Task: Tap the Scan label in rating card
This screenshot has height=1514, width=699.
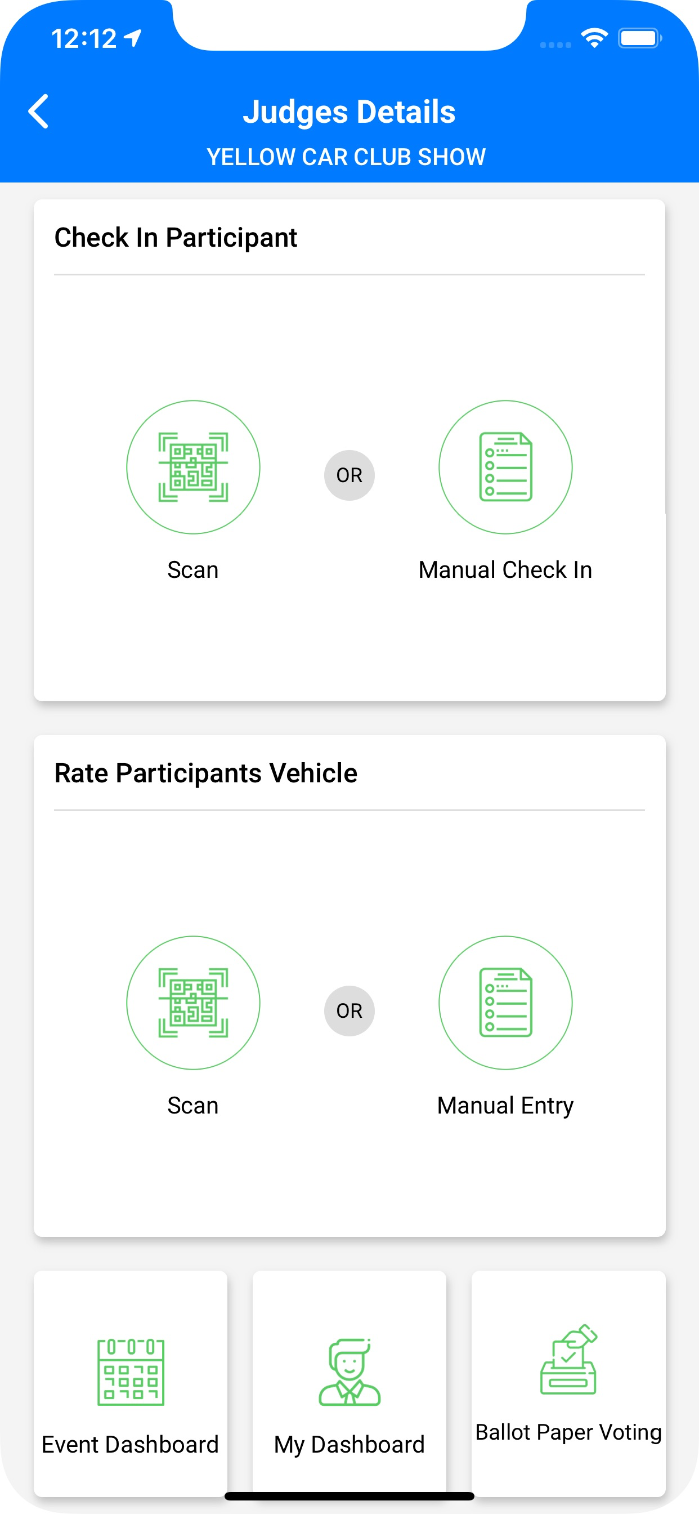Action: (x=193, y=1106)
